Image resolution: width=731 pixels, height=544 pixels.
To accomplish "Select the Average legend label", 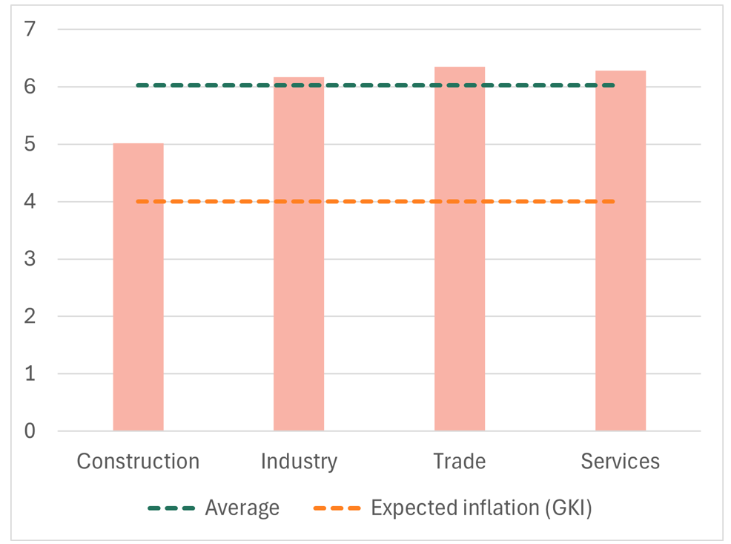I will click(x=242, y=508).
